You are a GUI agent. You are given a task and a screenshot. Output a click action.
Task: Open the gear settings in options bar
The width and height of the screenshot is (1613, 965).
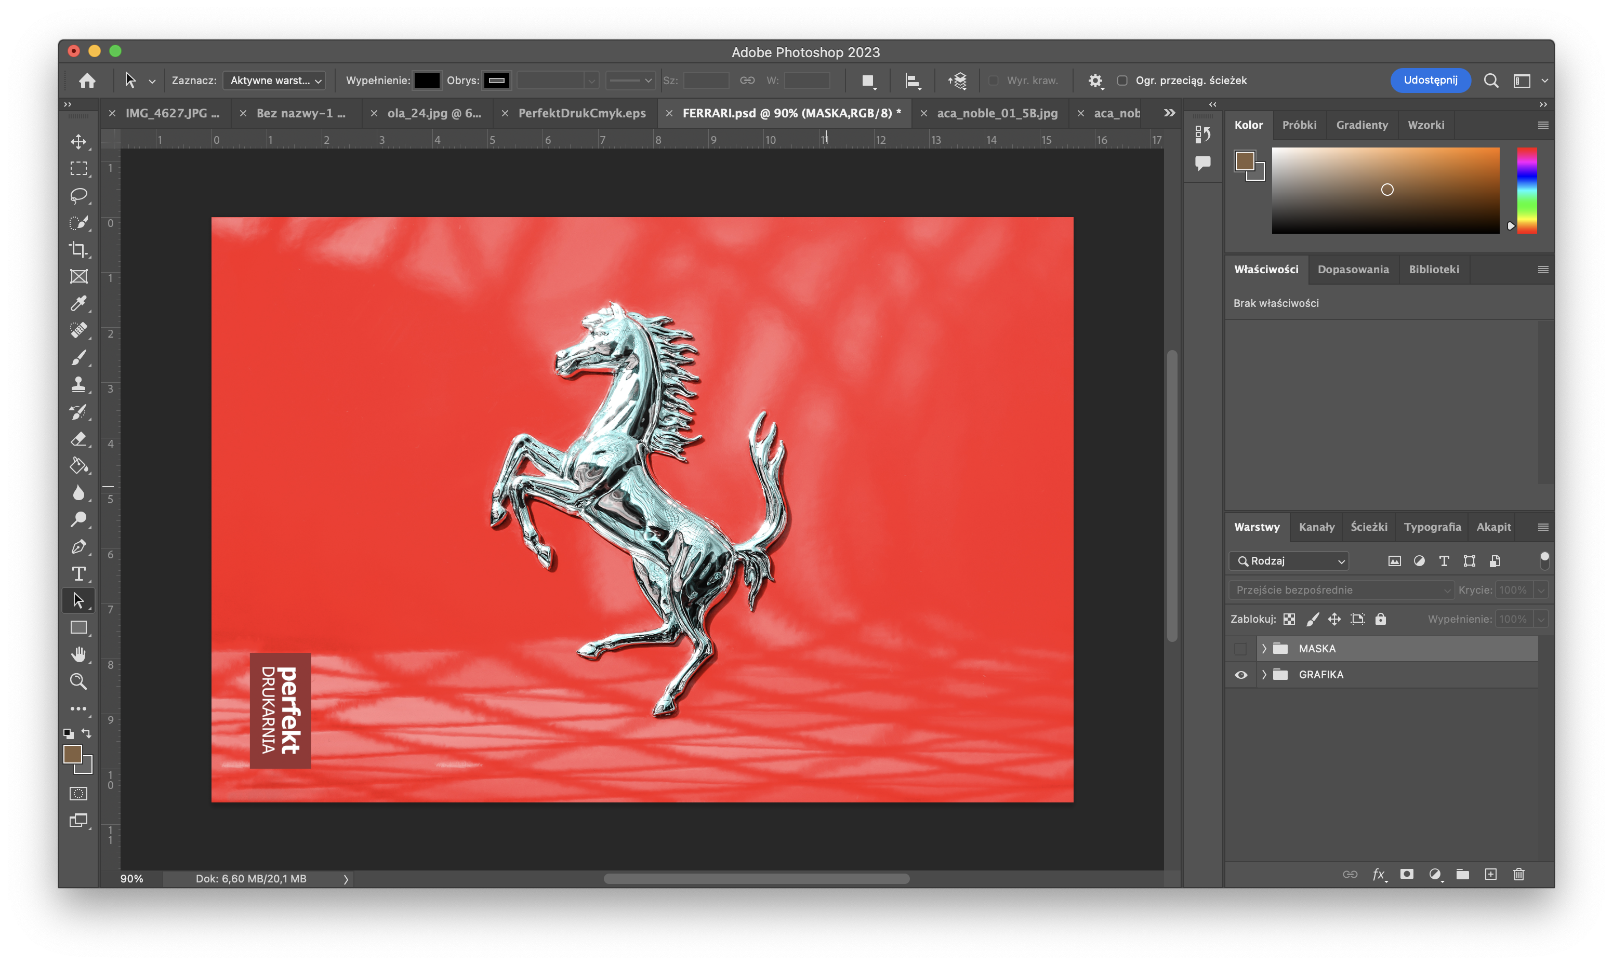click(x=1095, y=81)
